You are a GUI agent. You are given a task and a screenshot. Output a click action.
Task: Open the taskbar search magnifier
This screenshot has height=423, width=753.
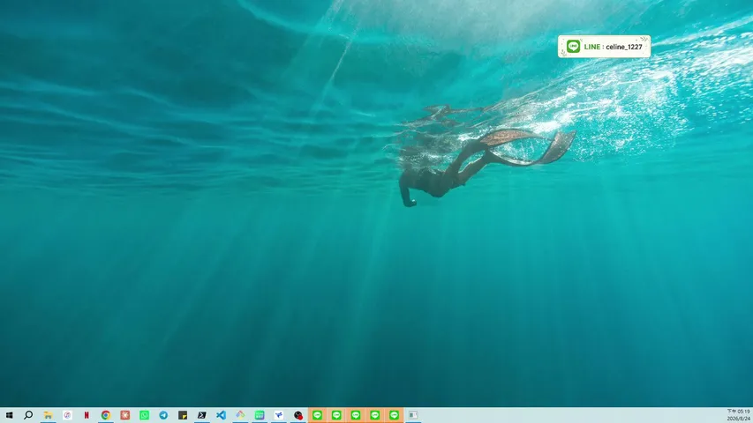coord(28,415)
